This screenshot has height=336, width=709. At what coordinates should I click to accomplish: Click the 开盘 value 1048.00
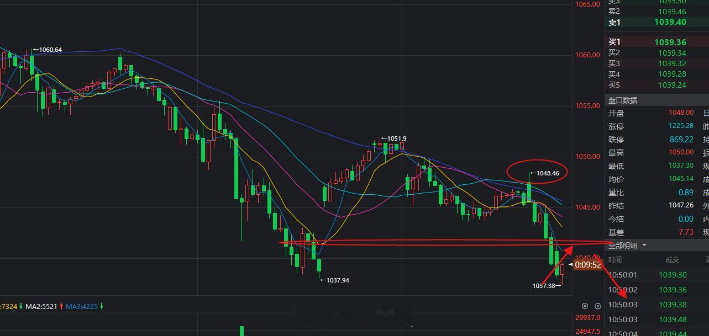[681, 113]
